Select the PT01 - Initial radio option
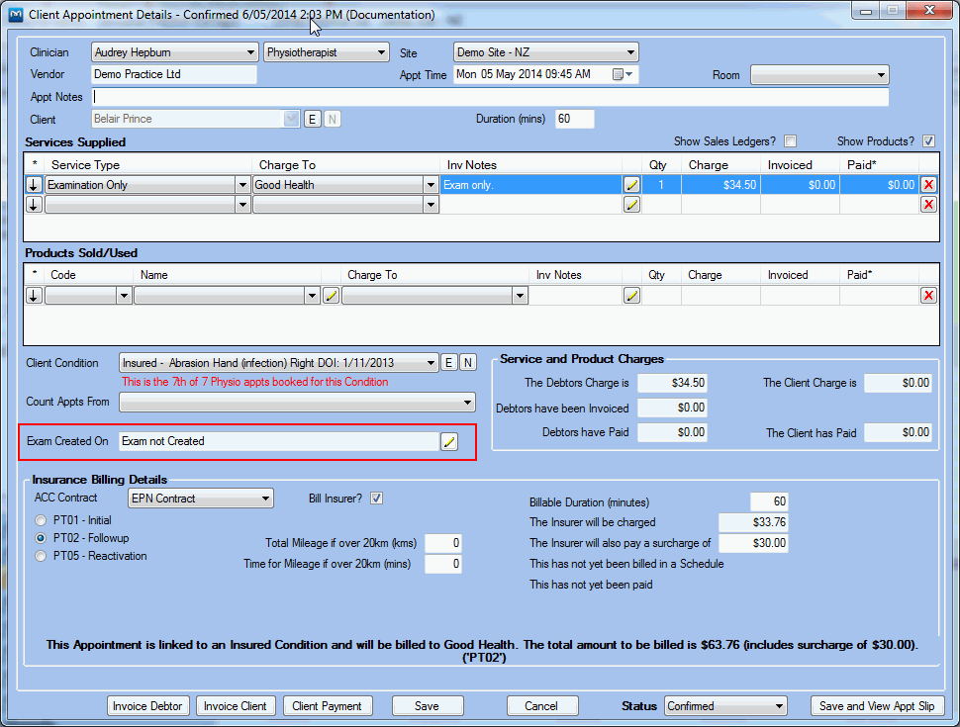This screenshot has height=727, width=960. point(42,520)
